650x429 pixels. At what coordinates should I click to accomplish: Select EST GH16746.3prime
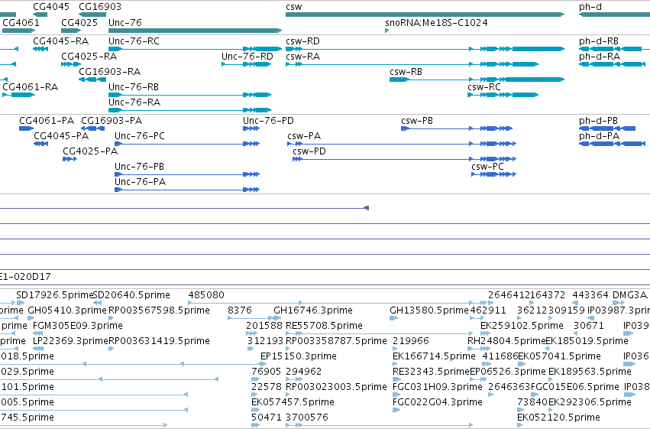(313, 310)
